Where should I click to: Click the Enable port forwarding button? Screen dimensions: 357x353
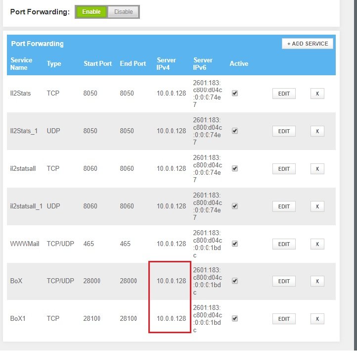point(91,12)
